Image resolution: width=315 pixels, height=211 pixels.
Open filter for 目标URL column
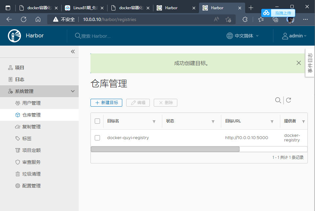tap(272, 121)
